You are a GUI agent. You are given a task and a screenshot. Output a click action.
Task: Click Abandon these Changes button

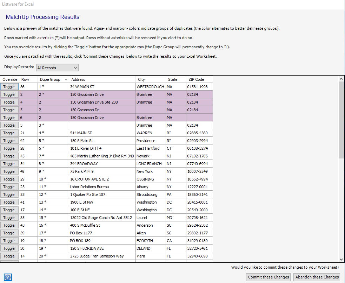[317, 277]
